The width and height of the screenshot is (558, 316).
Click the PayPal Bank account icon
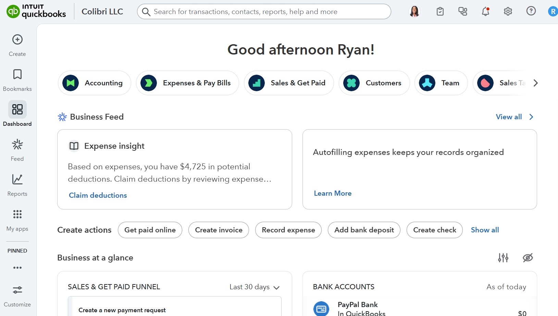click(321, 308)
